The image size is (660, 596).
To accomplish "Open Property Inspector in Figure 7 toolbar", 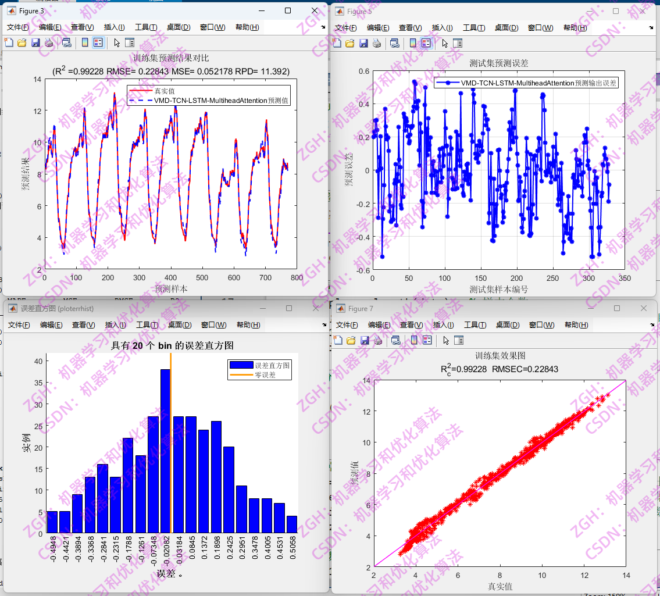I will pos(459,340).
